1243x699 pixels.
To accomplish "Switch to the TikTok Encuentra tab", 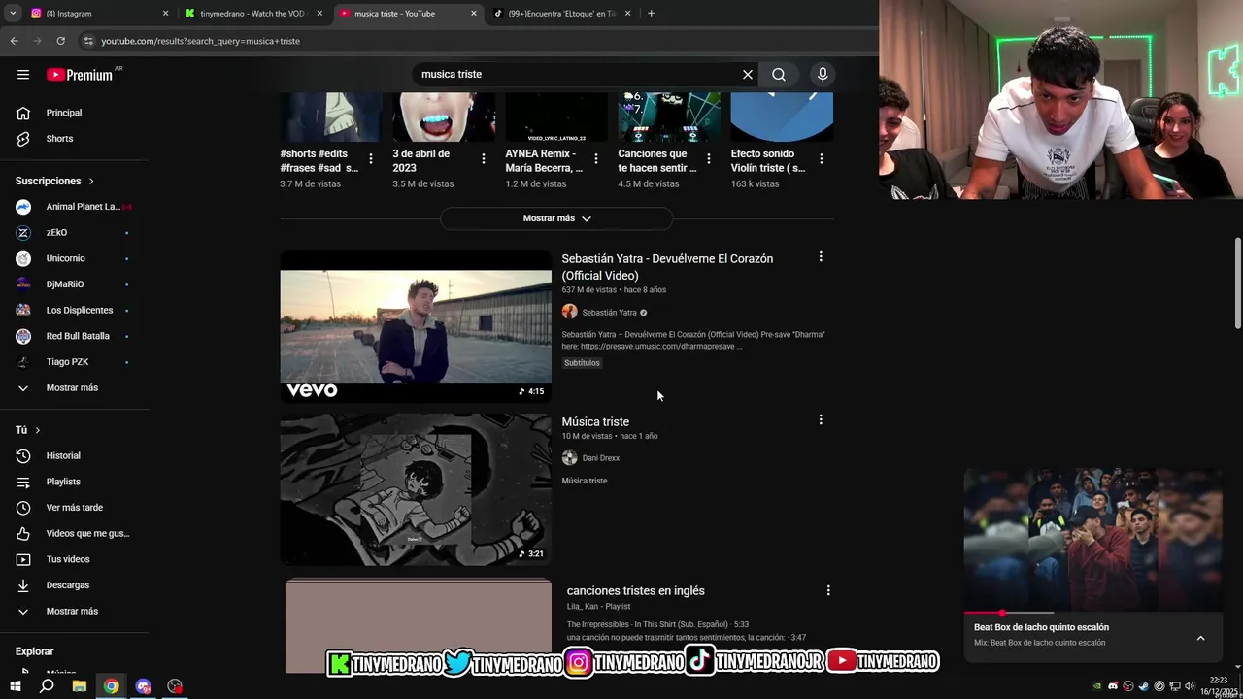I will coord(561,14).
